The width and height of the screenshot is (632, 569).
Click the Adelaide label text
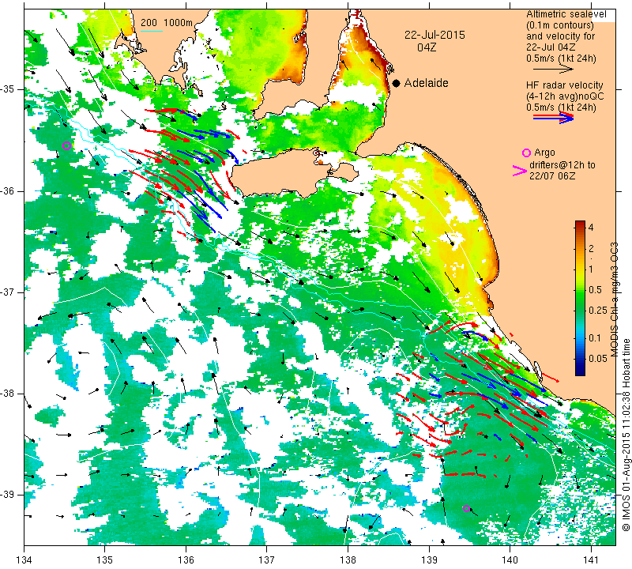point(426,83)
